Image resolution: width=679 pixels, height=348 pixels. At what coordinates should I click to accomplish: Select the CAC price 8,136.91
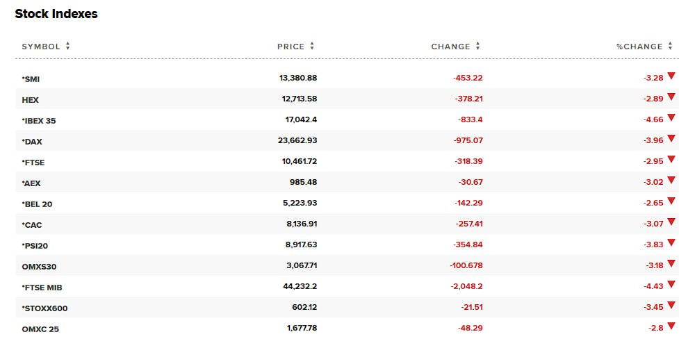coord(300,224)
